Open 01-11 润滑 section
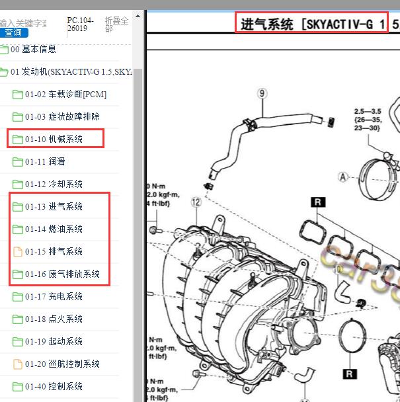 45,161
